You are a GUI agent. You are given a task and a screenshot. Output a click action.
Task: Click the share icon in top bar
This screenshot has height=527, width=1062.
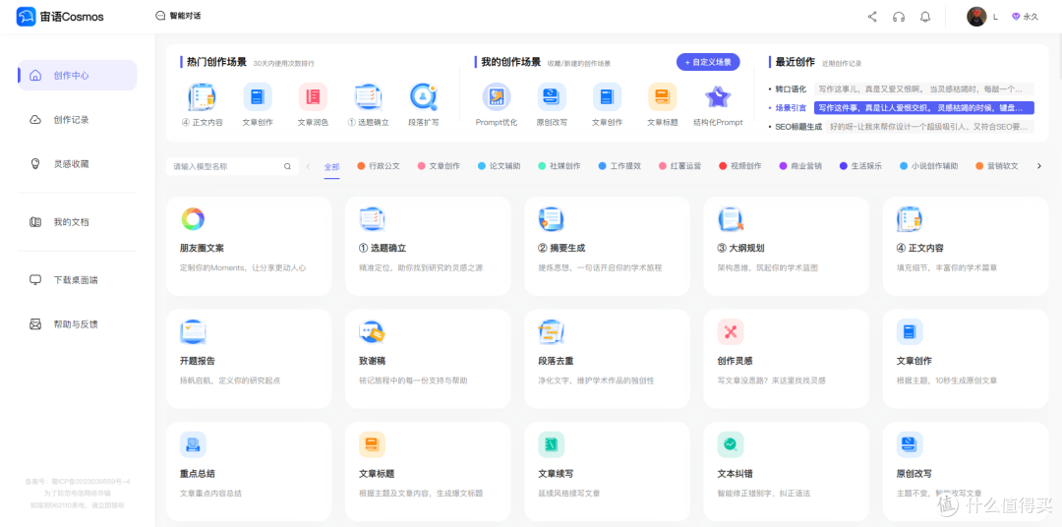(x=871, y=17)
